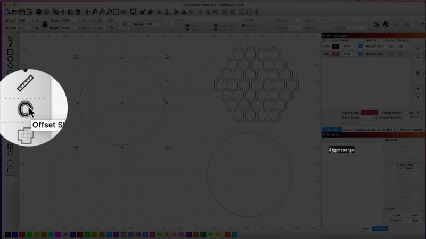This screenshot has height=239, width=426.
Task: Click the pink Layer Color swatch
Action: point(369,113)
